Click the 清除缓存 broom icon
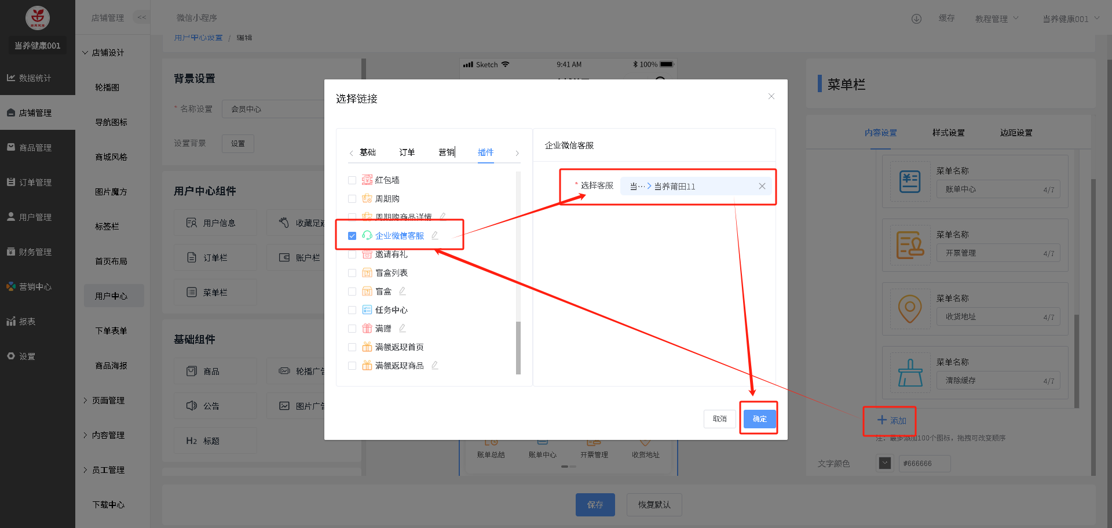Screen dimensions: 1112x528 [x=909, y=373]
